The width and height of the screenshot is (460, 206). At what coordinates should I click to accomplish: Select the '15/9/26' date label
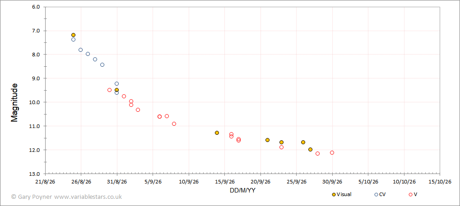224,182
